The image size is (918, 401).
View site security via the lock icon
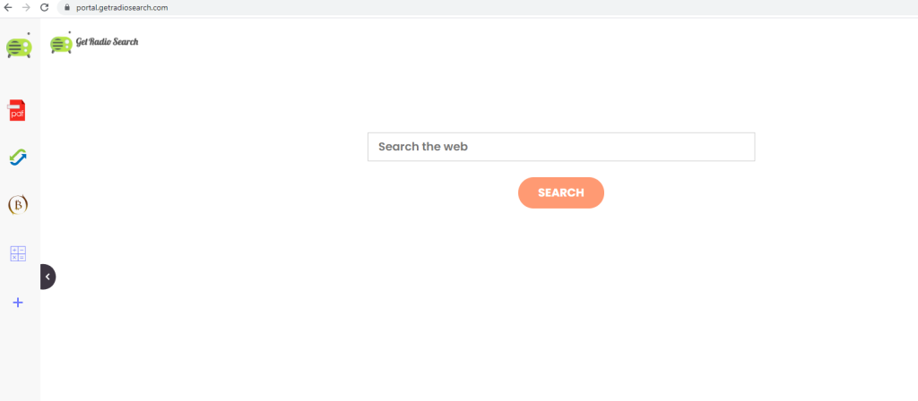click(x=66, y=7)
